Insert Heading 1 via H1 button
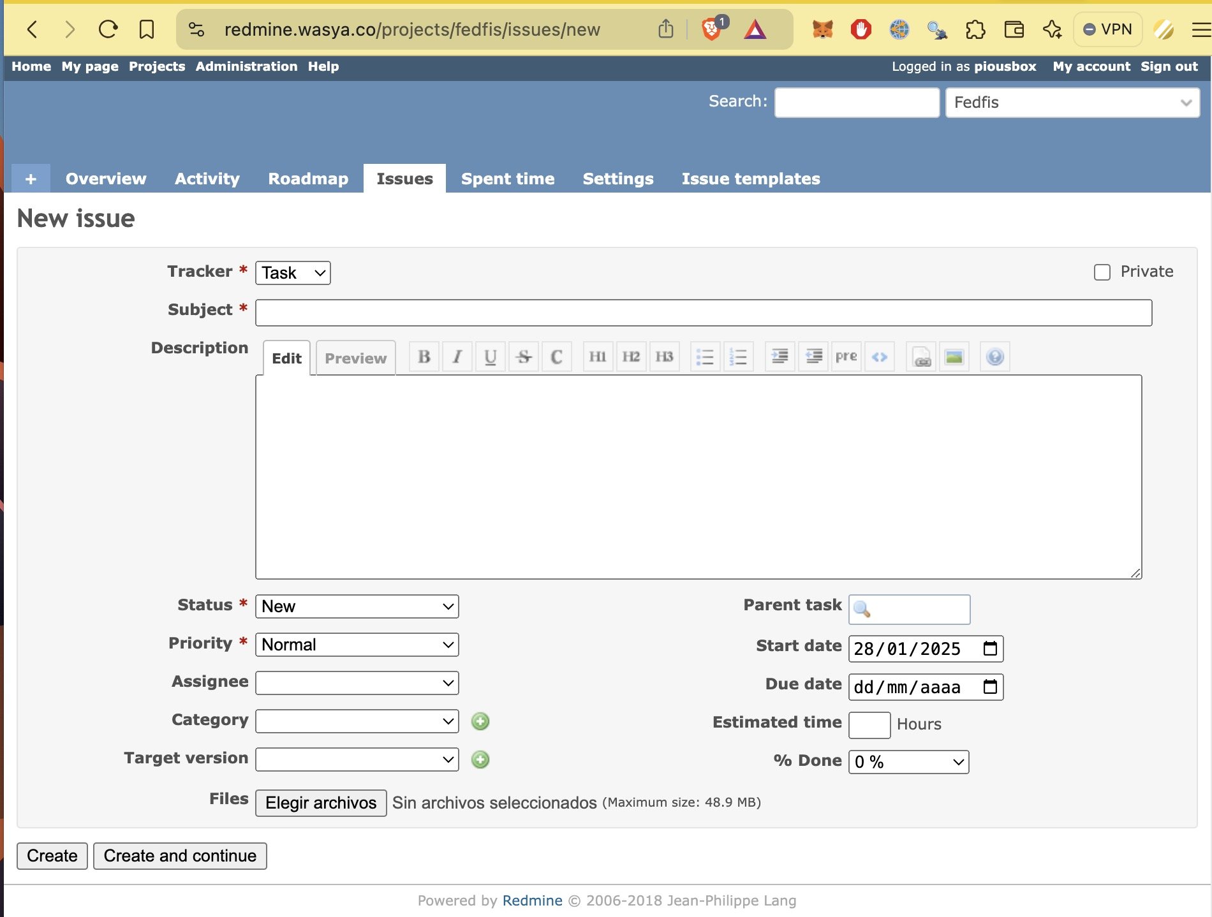The width and height of the screenshot is (1212, 917). (x=598, y=356)
